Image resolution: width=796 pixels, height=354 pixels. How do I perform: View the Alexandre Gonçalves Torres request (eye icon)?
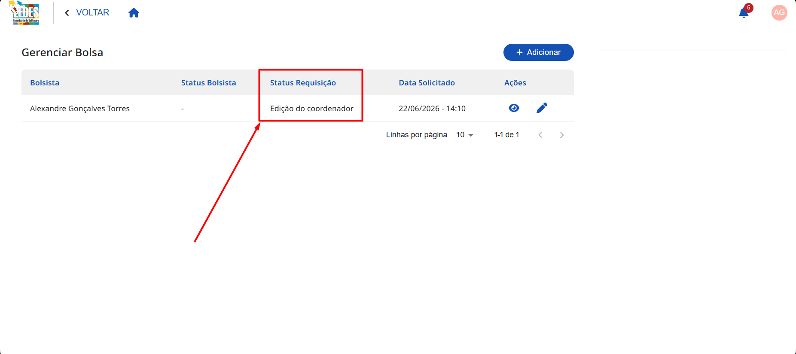tap(514, 108)
